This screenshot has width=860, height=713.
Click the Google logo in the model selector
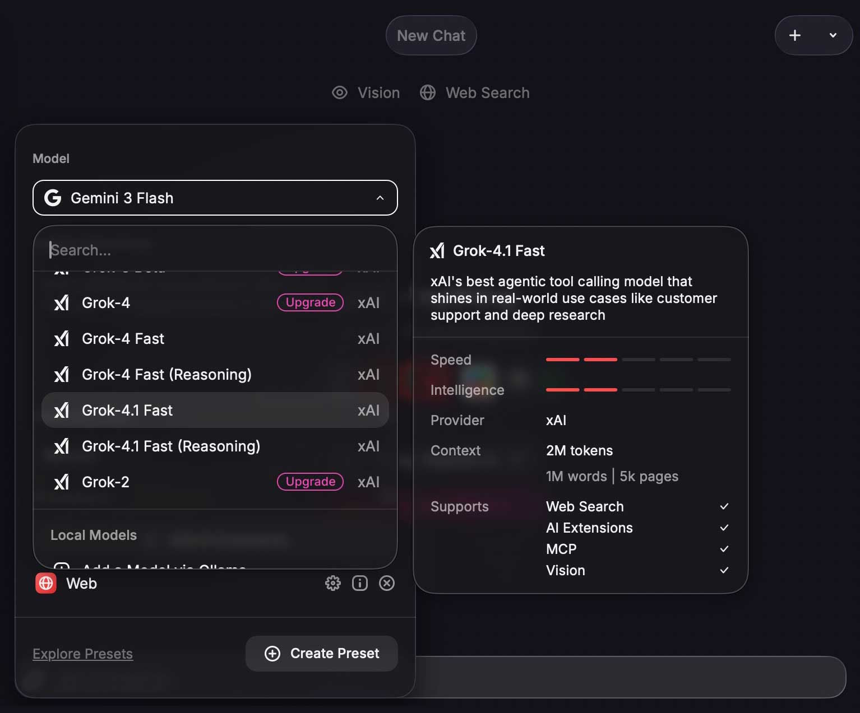[x=52, y=198]
